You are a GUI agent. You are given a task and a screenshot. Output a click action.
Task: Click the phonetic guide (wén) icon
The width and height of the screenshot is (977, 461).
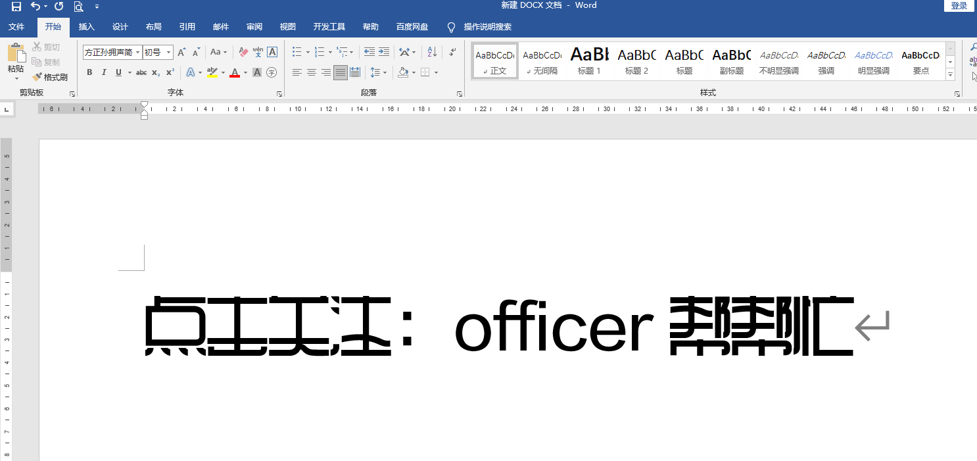tap(258, 52)
